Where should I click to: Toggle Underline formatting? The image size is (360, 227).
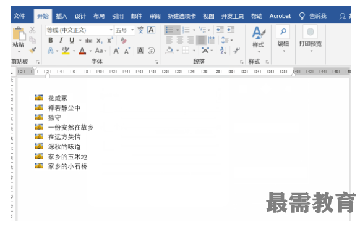click(72, 40)
